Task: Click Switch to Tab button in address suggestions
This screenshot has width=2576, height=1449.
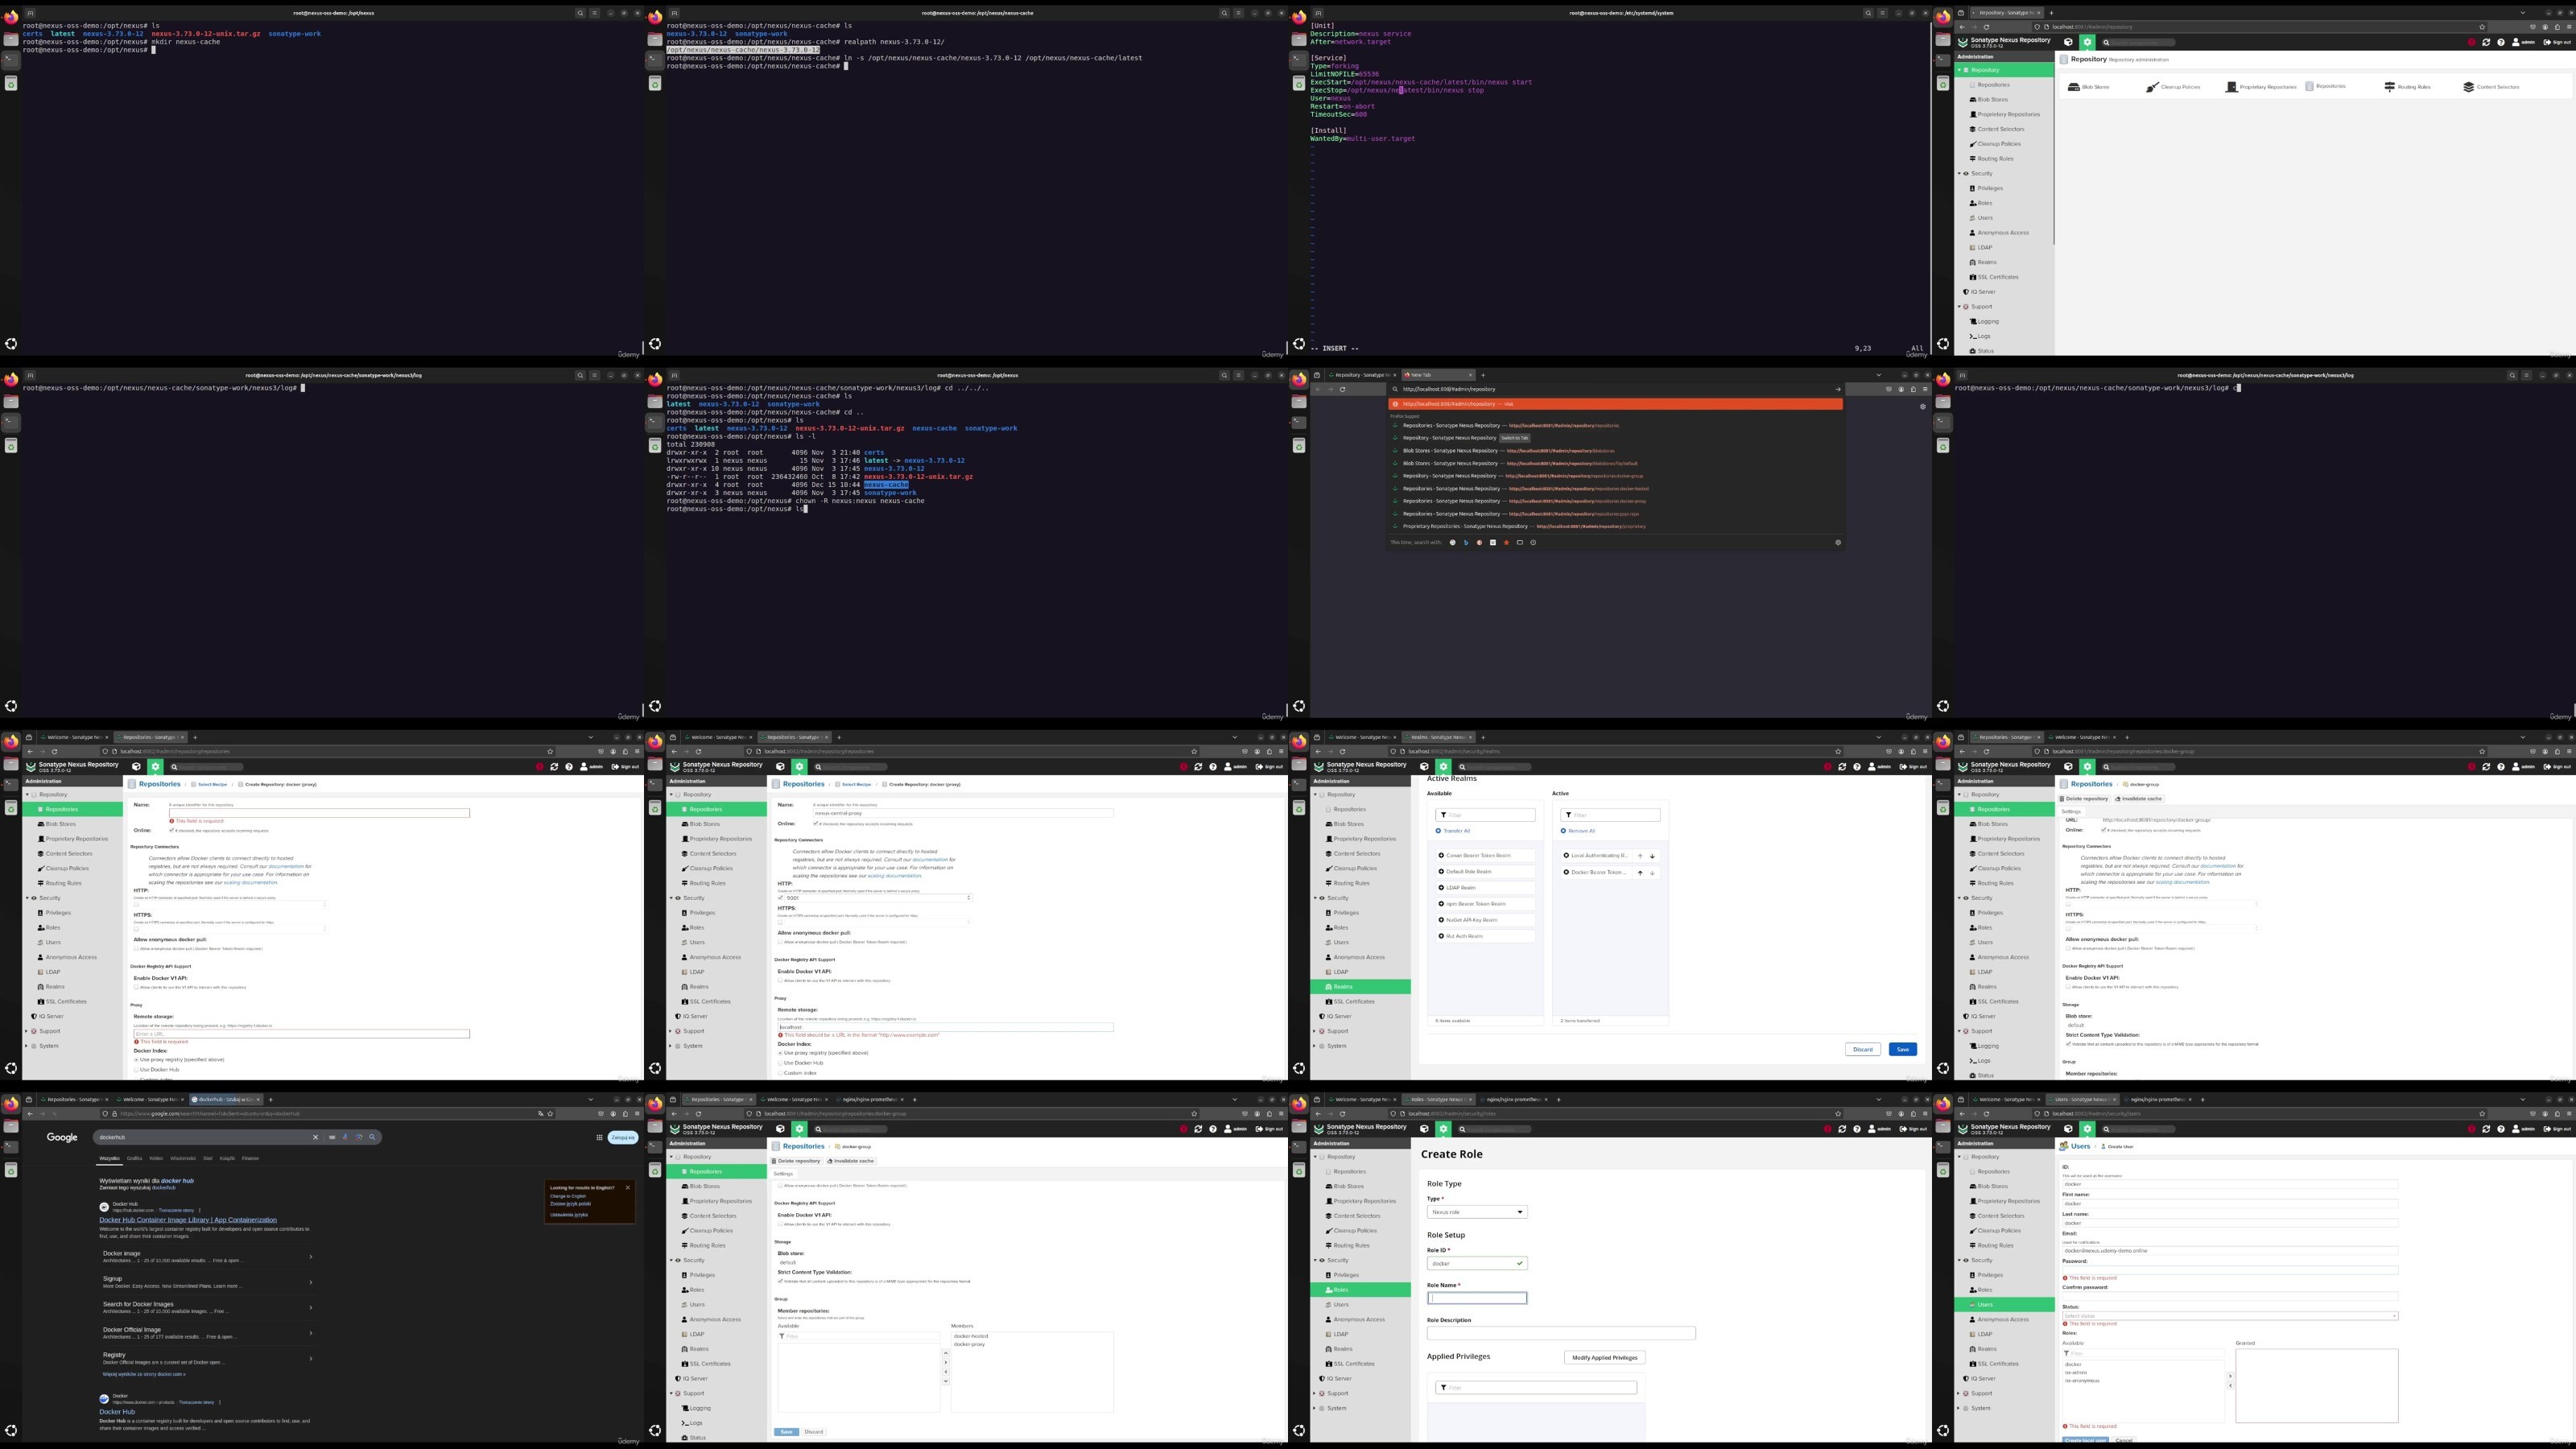Action: pos(1515,438)
